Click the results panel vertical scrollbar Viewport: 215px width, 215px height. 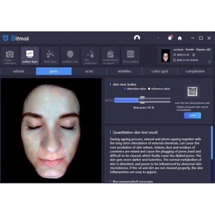point(212,142)
